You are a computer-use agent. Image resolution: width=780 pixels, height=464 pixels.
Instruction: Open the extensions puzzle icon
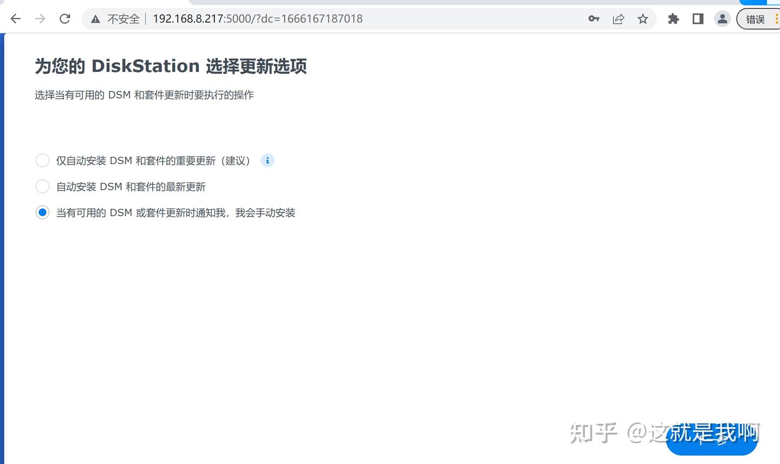pyautogui.click(x=673, y=18)
